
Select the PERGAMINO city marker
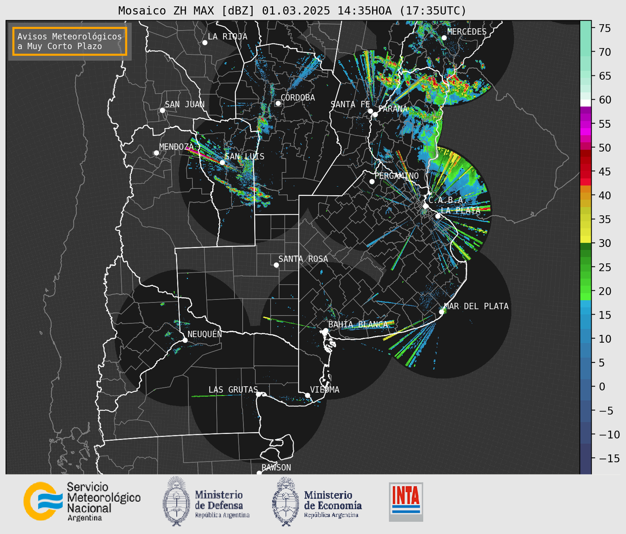(x=372, y=182)
